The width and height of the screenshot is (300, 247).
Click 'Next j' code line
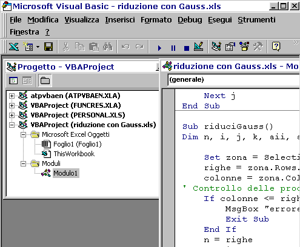coord(220,96)
